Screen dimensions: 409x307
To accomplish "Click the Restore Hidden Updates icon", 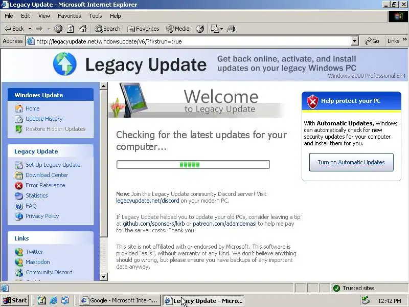I will pyautogui.click(x=19, y=129).
